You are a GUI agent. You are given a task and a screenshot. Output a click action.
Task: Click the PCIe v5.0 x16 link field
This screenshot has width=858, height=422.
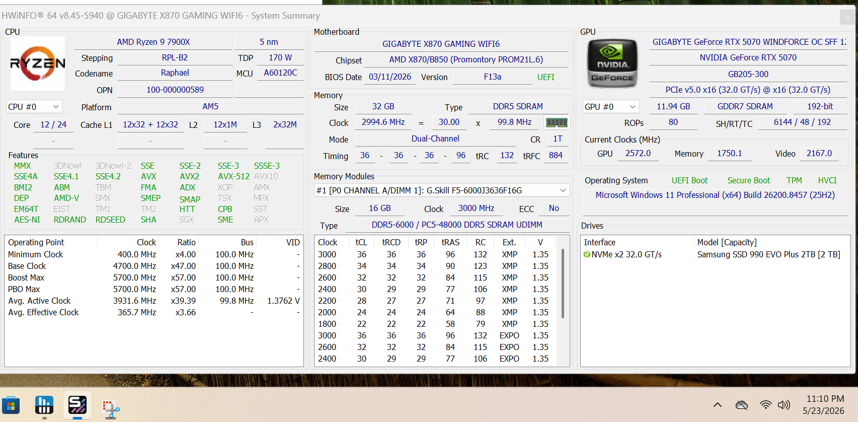coord(748,90)
